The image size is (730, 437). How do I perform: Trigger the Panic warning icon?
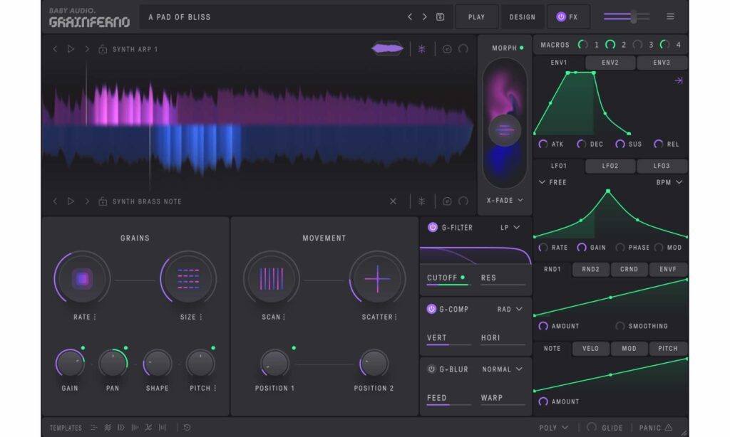click(x=668, y=428)
